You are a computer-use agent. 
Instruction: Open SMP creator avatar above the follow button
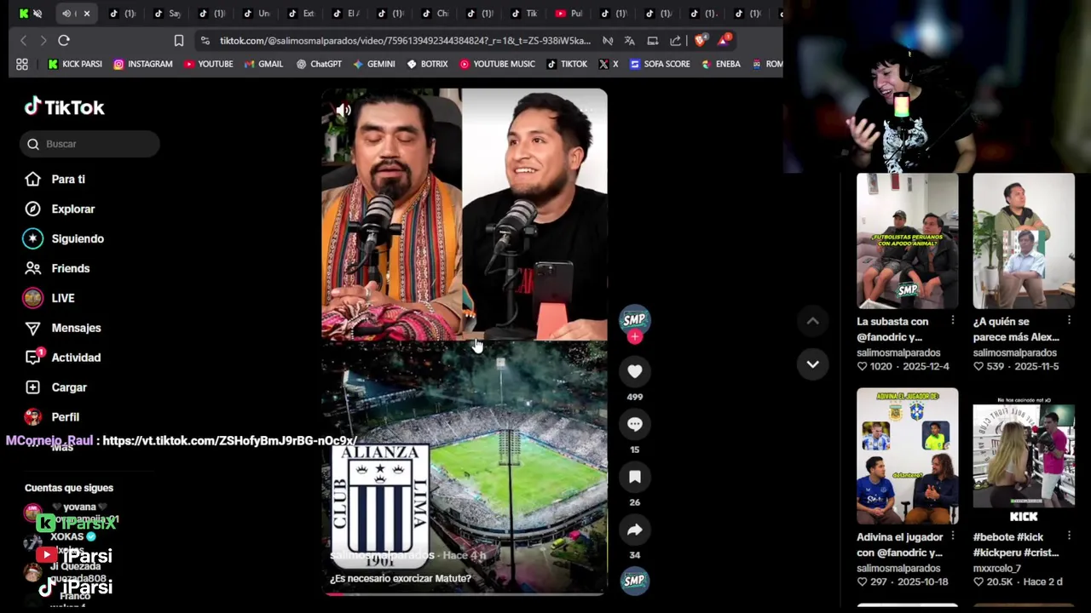point(634,319)
